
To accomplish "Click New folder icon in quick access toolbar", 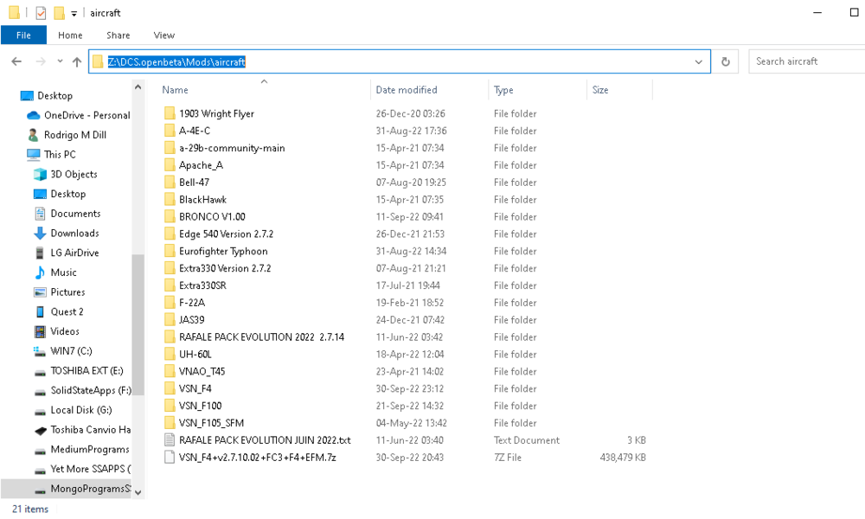I will [59, 13].
